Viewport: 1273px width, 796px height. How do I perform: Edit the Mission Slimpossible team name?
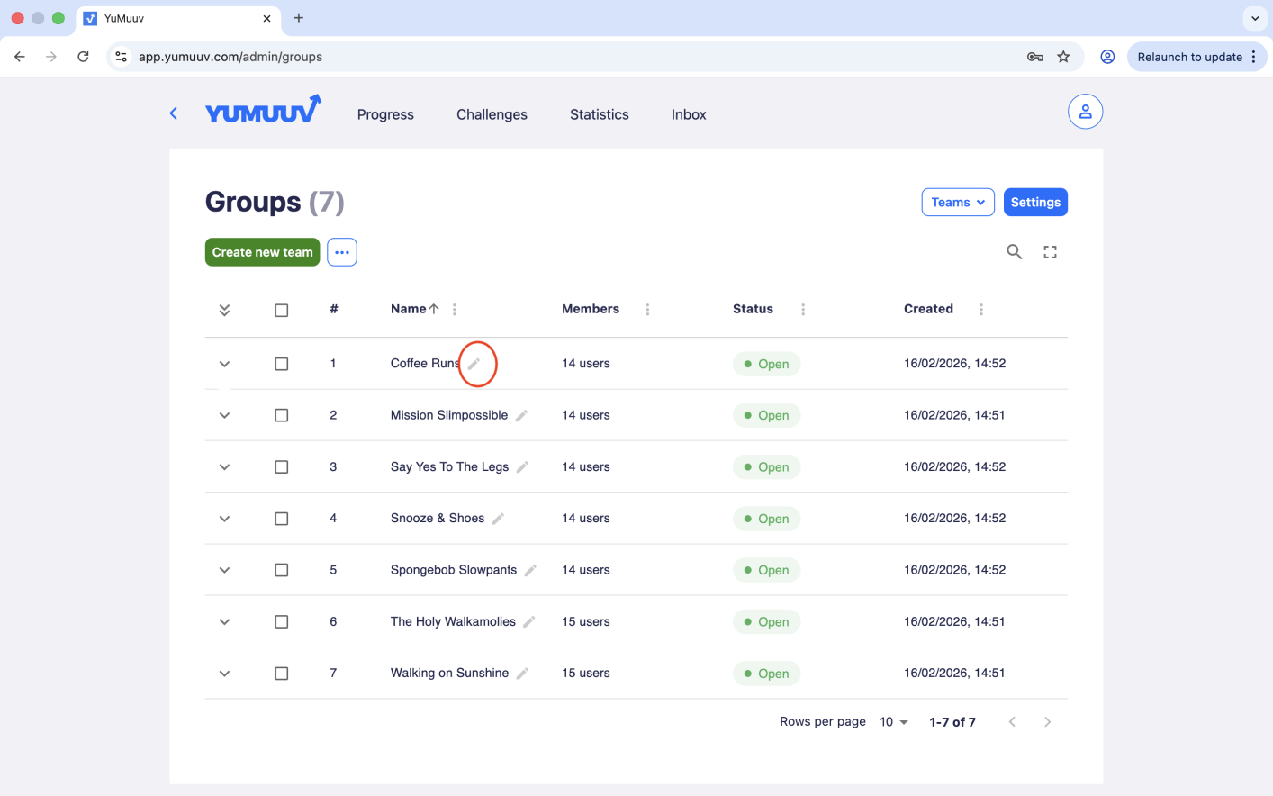coord(521,415)
